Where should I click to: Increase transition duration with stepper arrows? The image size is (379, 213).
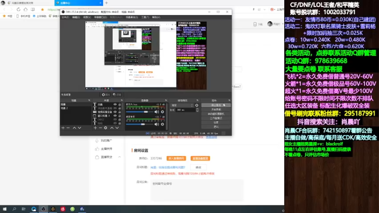197,109
